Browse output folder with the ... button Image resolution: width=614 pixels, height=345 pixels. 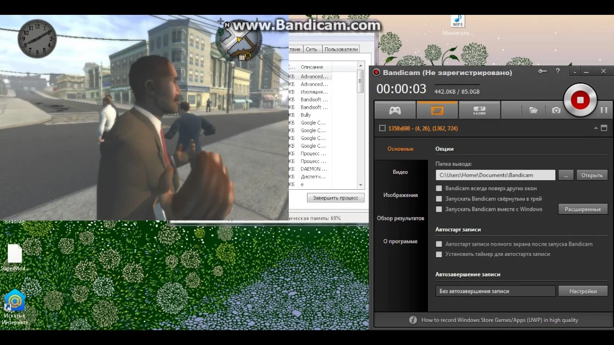566,175
